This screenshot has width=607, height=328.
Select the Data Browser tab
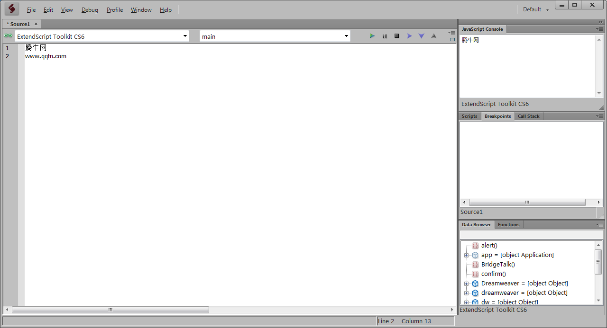477,224
